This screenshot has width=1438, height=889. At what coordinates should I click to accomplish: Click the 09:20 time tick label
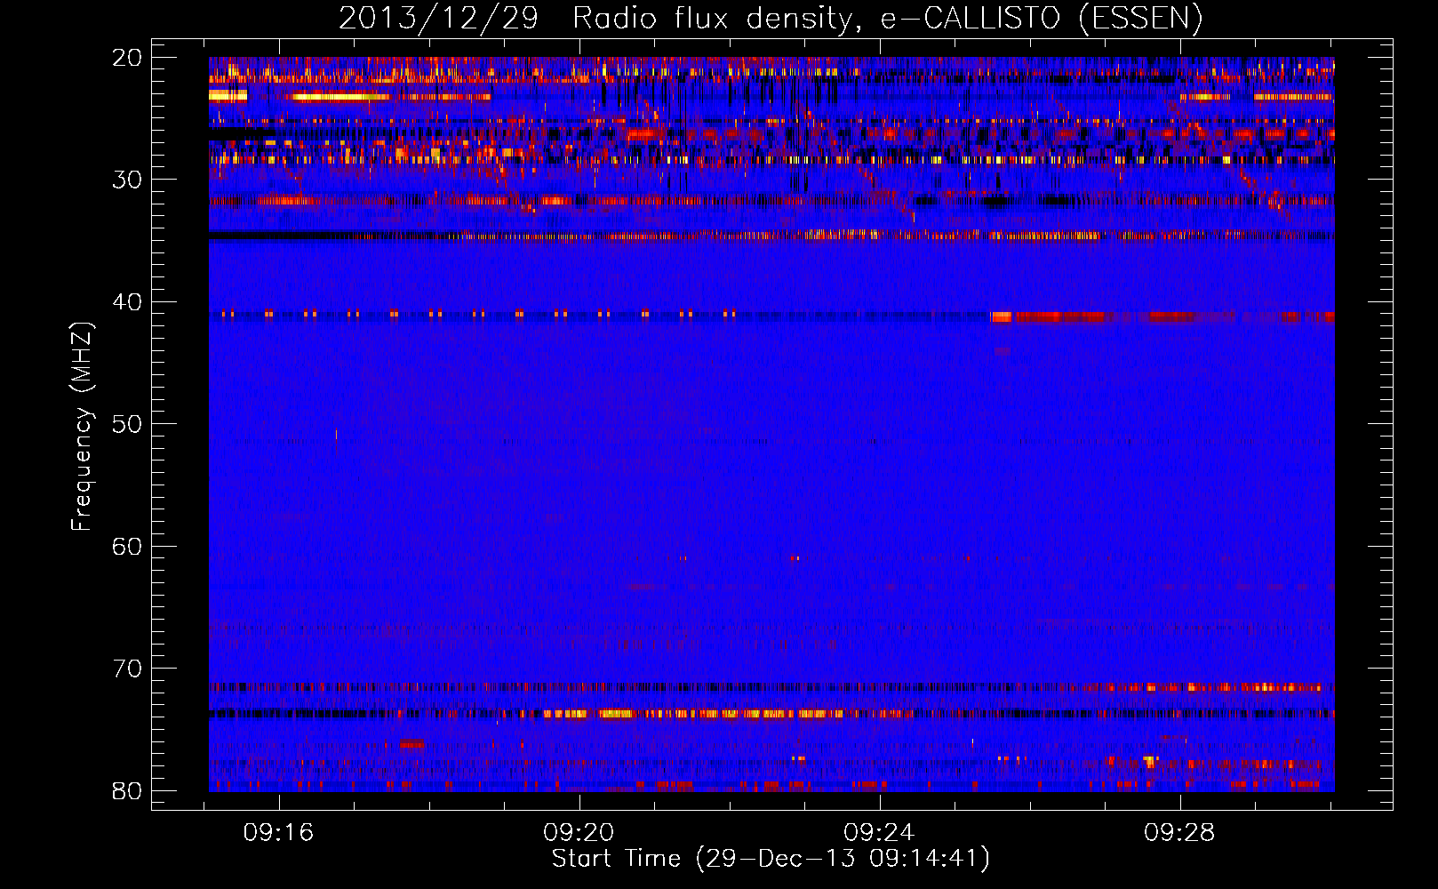[x=579, y=833]
